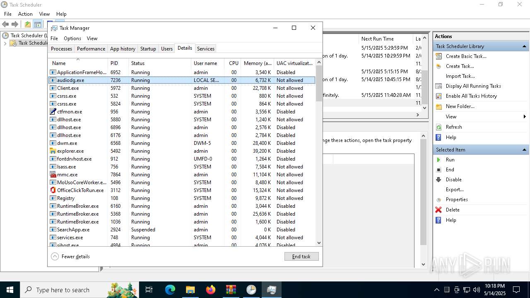The image size is (530, 298).
Task: Select the Client.exe process row
Action: point(181,88)
